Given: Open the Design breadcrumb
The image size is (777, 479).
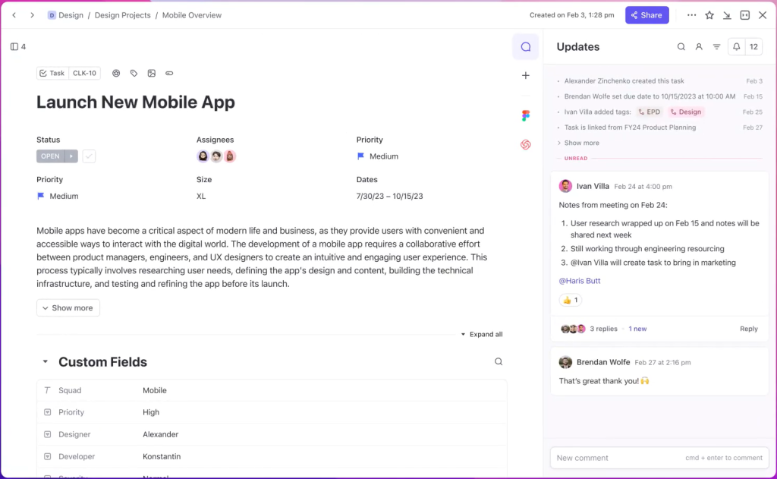Looking at the screenshot, I should tap(65, 15).
